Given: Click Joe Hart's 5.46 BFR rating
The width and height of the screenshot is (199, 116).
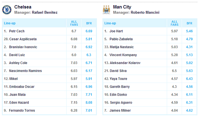Looking at the screenshot, I should (x=189, y=31).
